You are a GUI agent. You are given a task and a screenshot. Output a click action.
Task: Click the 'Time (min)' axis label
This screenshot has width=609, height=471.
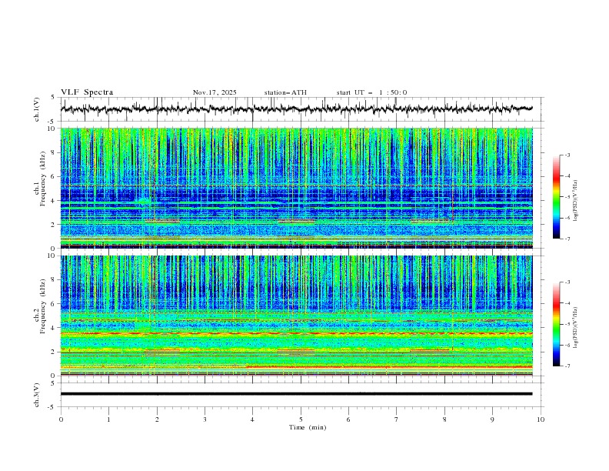click(x=308, y=427)
